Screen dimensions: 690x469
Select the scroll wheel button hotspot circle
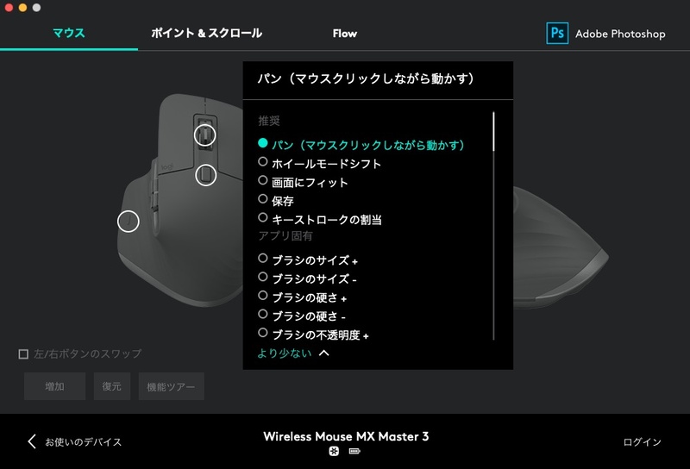coord(205,135)
